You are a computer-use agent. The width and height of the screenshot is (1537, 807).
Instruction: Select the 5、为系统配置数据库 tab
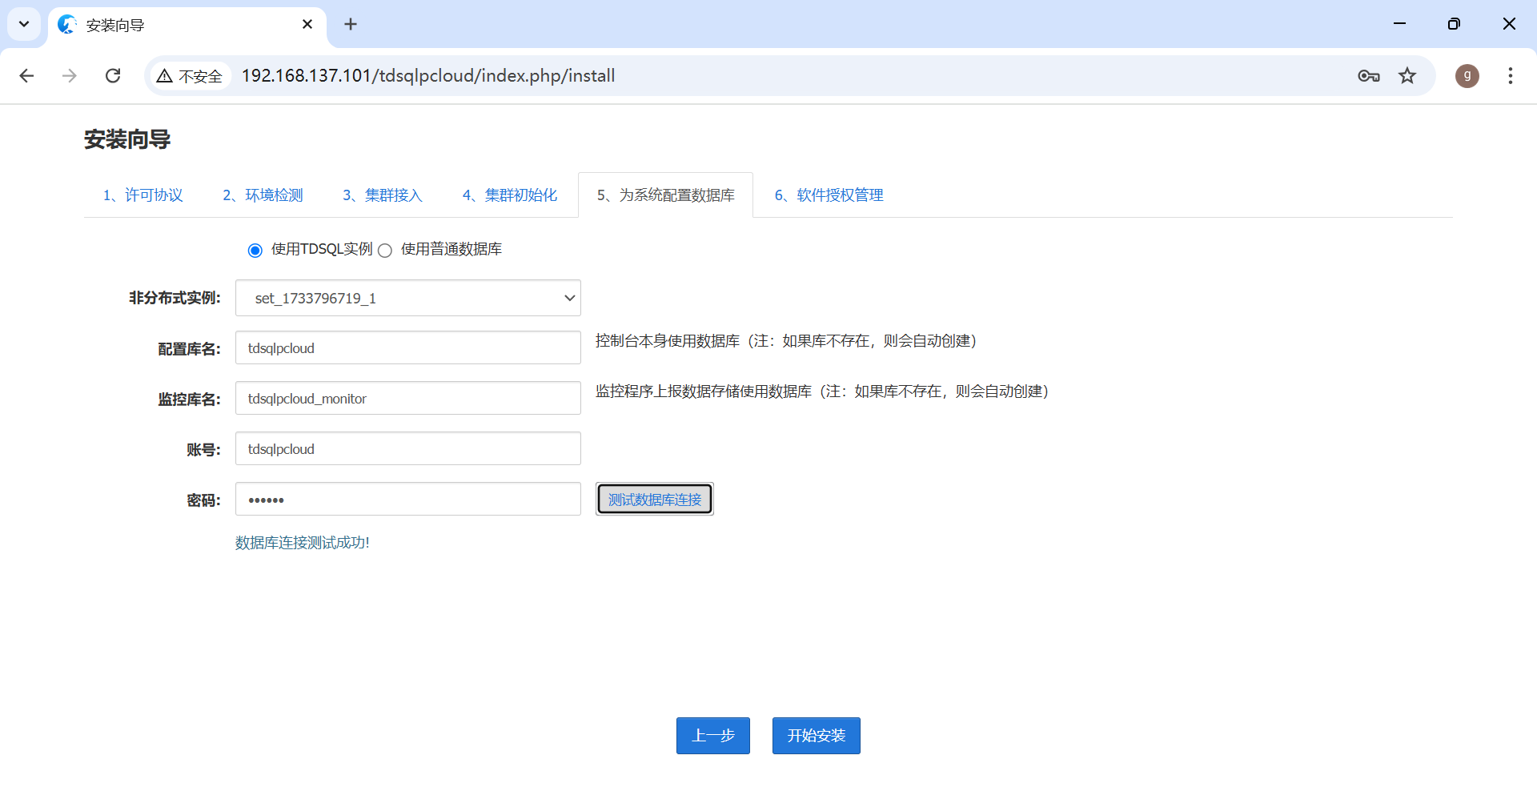666,195
